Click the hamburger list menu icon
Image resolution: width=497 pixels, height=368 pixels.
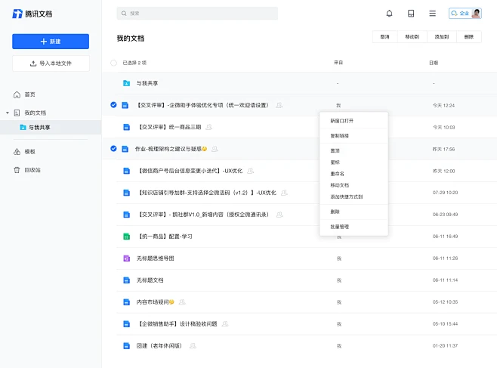pos(432,14)
